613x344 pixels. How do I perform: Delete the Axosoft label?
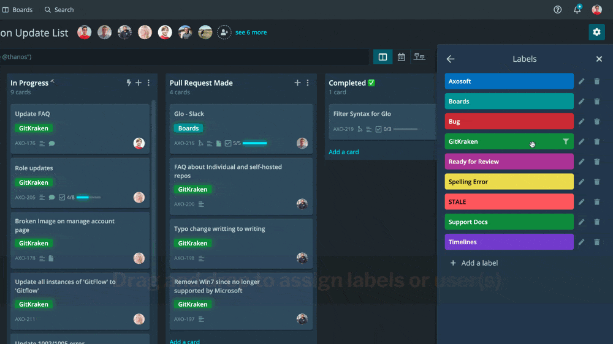tap(597, 81)
